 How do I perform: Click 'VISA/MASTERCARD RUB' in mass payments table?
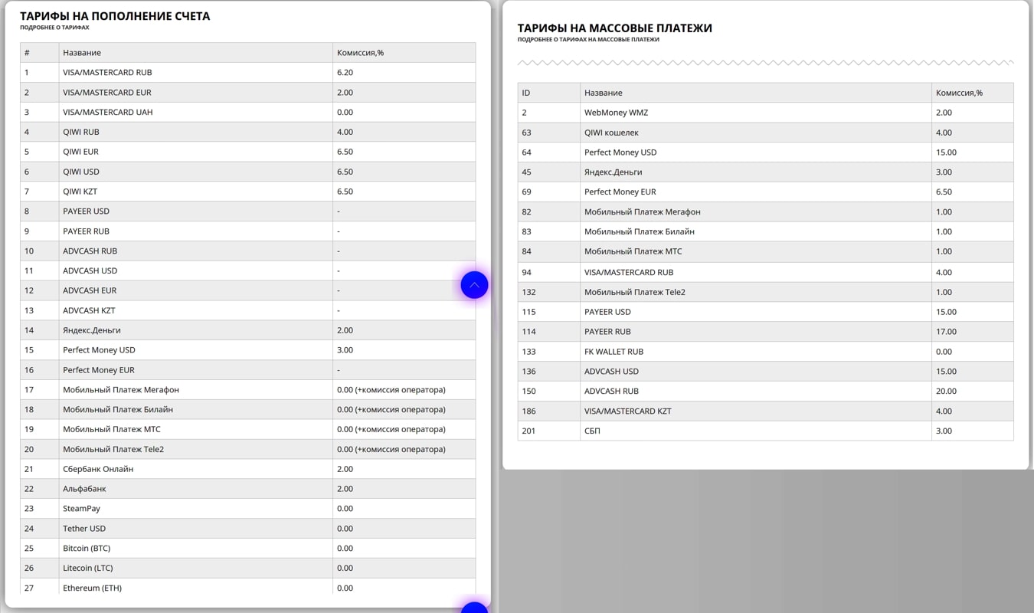[629, 272]
